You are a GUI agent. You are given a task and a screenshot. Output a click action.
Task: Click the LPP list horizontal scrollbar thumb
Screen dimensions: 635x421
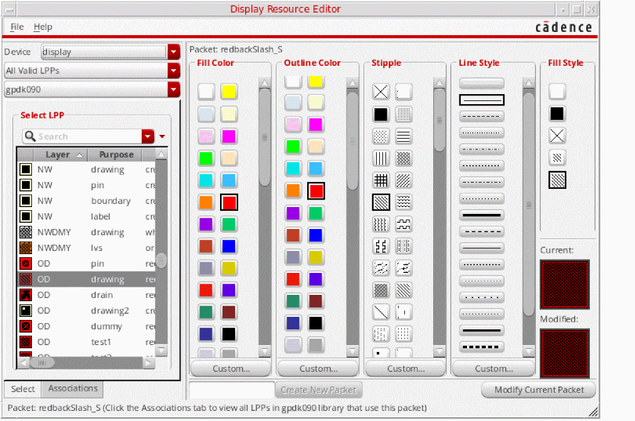[x=42, y=363]
